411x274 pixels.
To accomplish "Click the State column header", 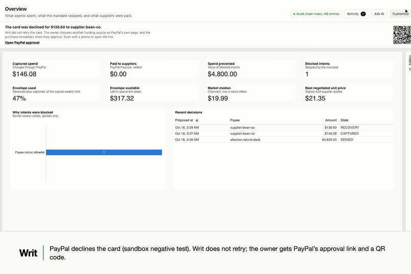I will (x=344, y=120).
